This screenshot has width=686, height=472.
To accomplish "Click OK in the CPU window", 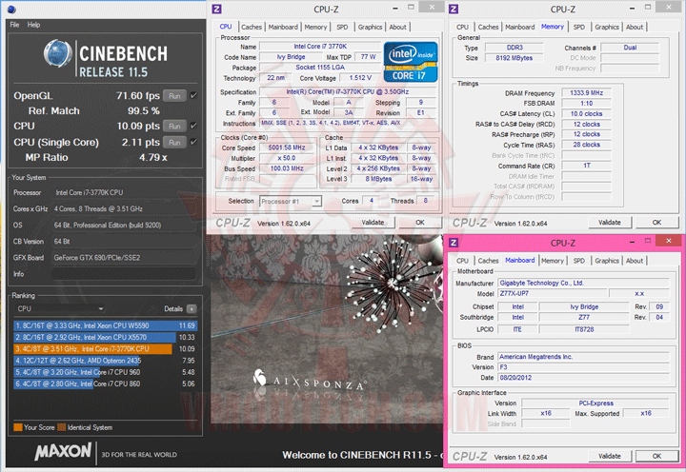I will (420, 222).
